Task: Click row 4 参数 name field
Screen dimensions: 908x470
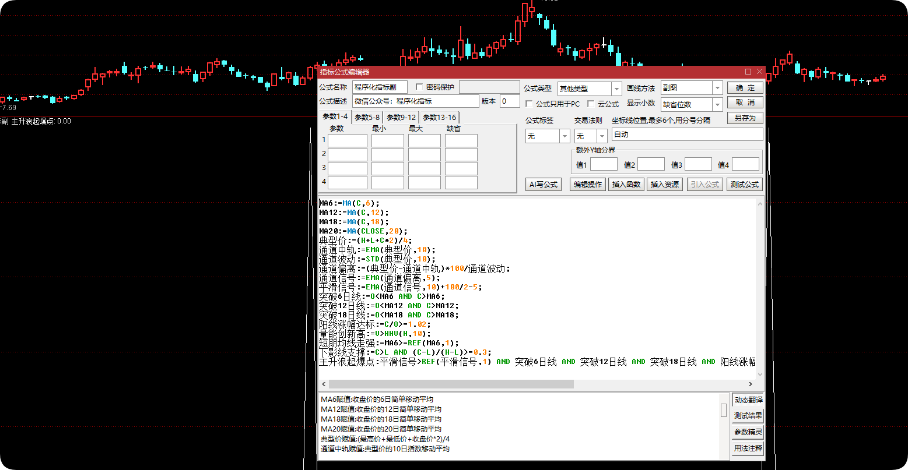Action: click(x=348, y=182)
